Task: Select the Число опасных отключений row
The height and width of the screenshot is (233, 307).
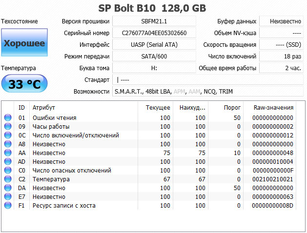Action: pos(149,171)
